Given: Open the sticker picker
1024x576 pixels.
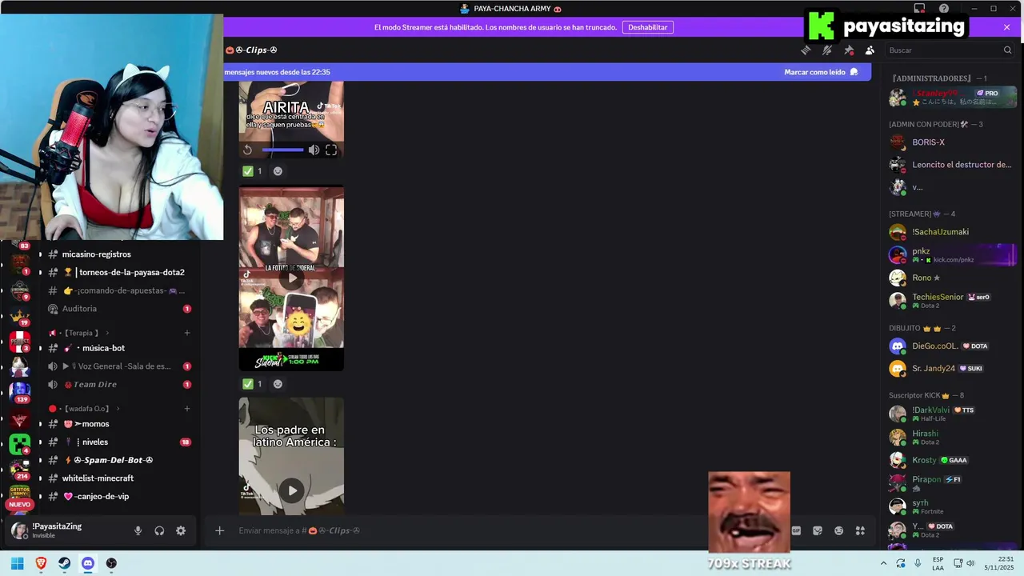Looking at the screenshot, I should (818, 530).
